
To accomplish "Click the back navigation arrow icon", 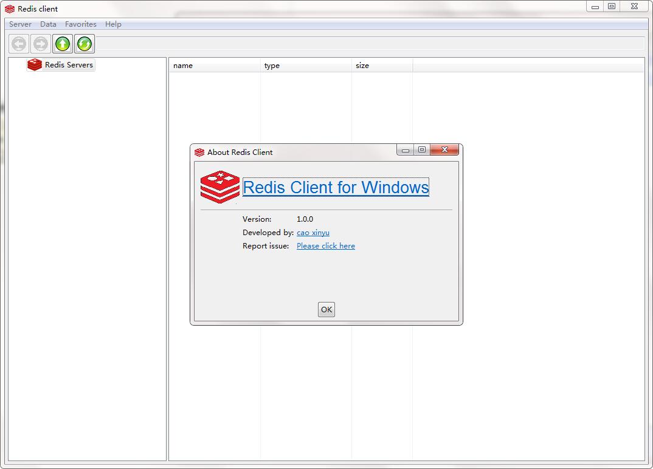I will (x=19, y=44).
